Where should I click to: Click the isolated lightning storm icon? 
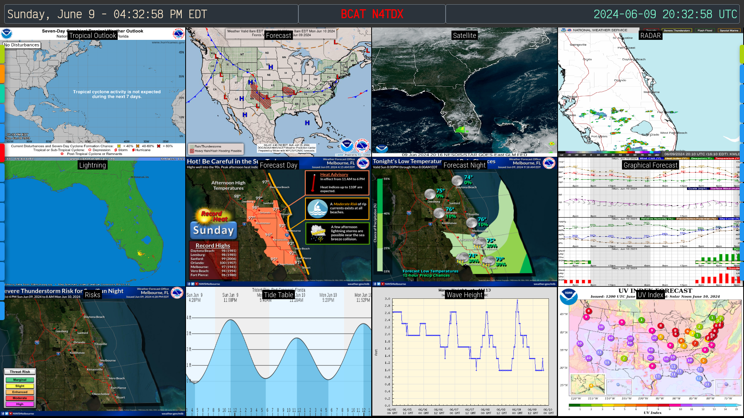(319, 233)
